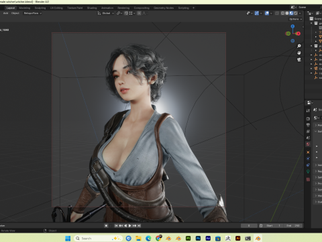This screenshot has height=242, width=322.
Task: Open the checkered Texture properties tab
Action: [x=308, y=179]
